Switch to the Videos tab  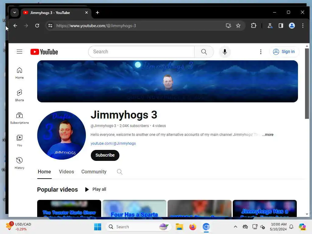tap(66, 172)
